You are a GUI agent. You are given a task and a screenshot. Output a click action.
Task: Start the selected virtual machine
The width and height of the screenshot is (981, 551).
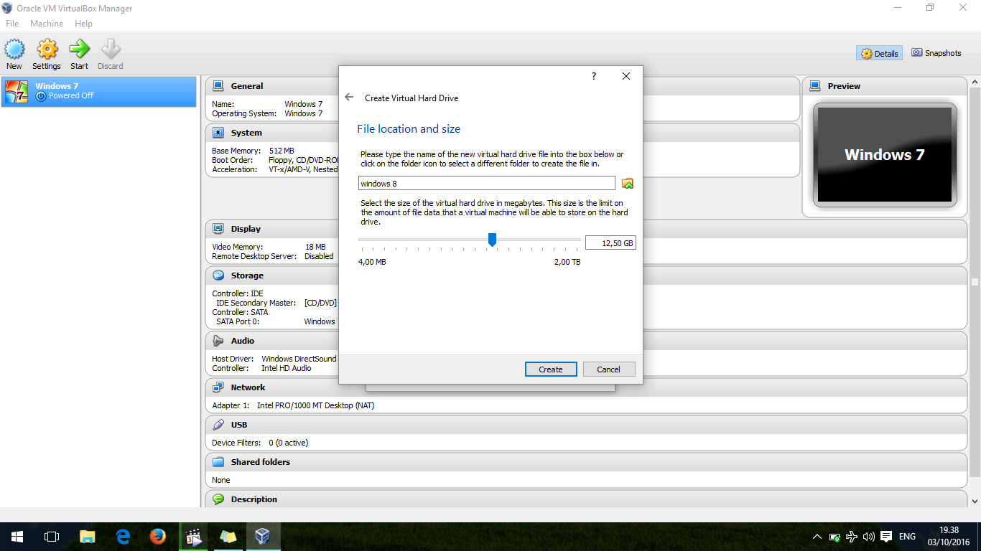(x=79, y=55)
